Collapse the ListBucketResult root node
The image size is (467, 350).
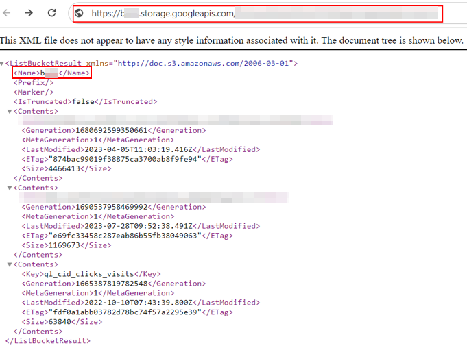2,63
